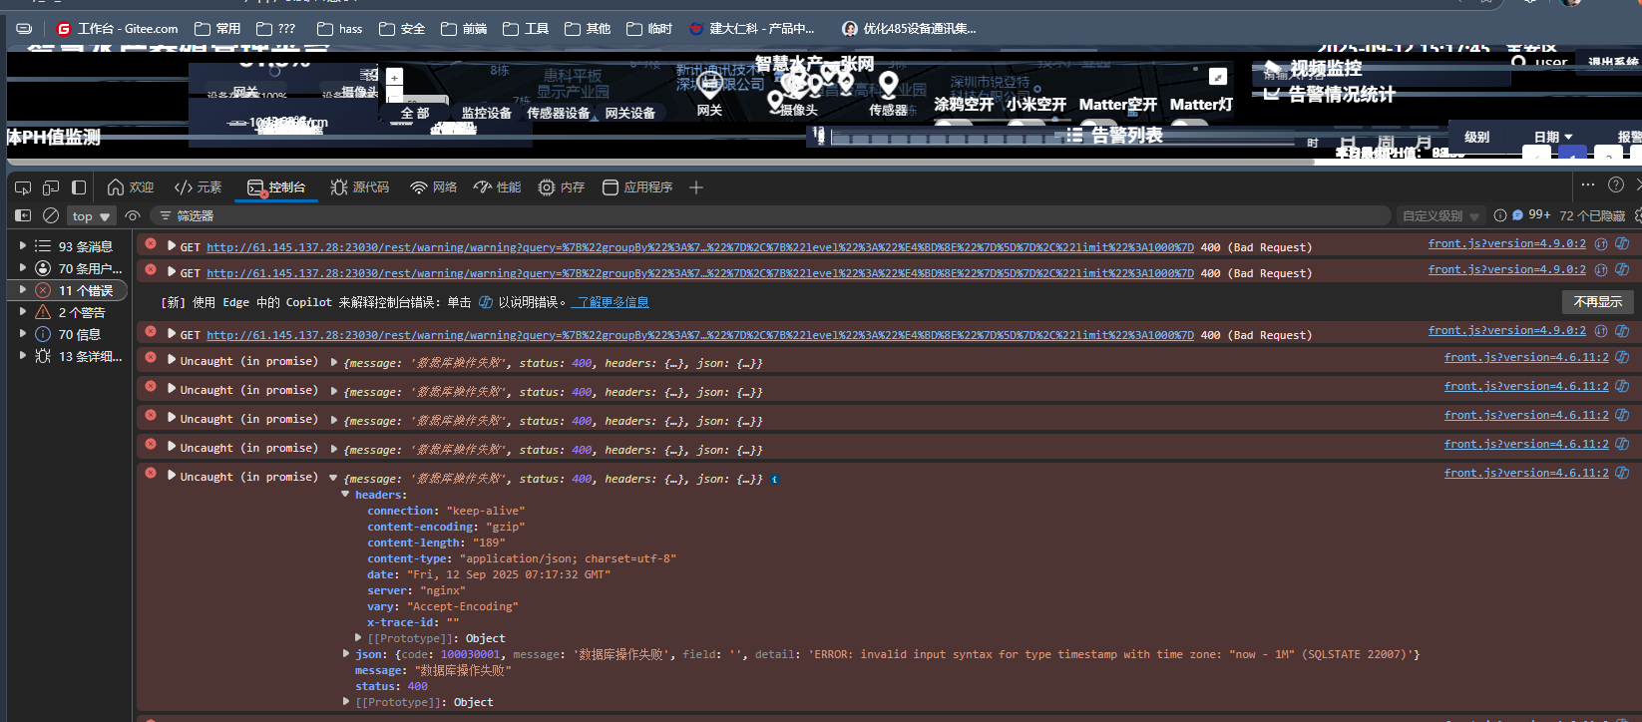Open the 欢迎 (Welcome) tab
This screenshot has height=722, width=1642.
[x=131, y=187]
